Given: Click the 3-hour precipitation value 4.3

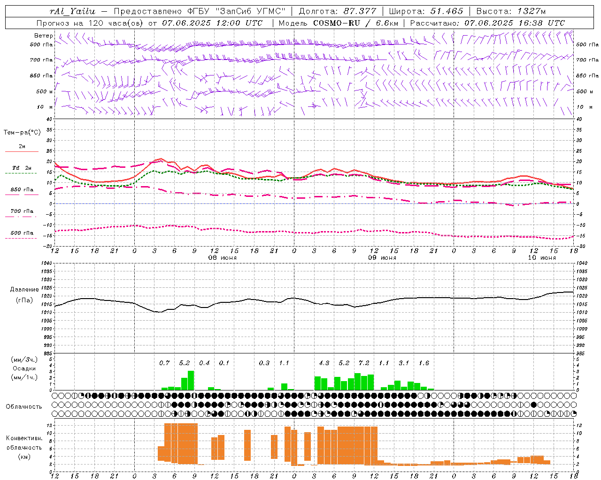Looking at the screenshot, I should tap(324, 363).
